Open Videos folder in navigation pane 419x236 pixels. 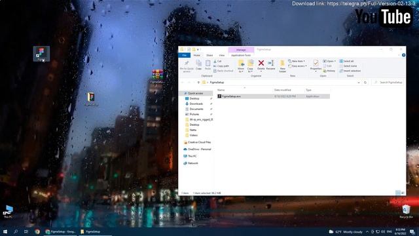pyautogui.click(x=194, y=136)
